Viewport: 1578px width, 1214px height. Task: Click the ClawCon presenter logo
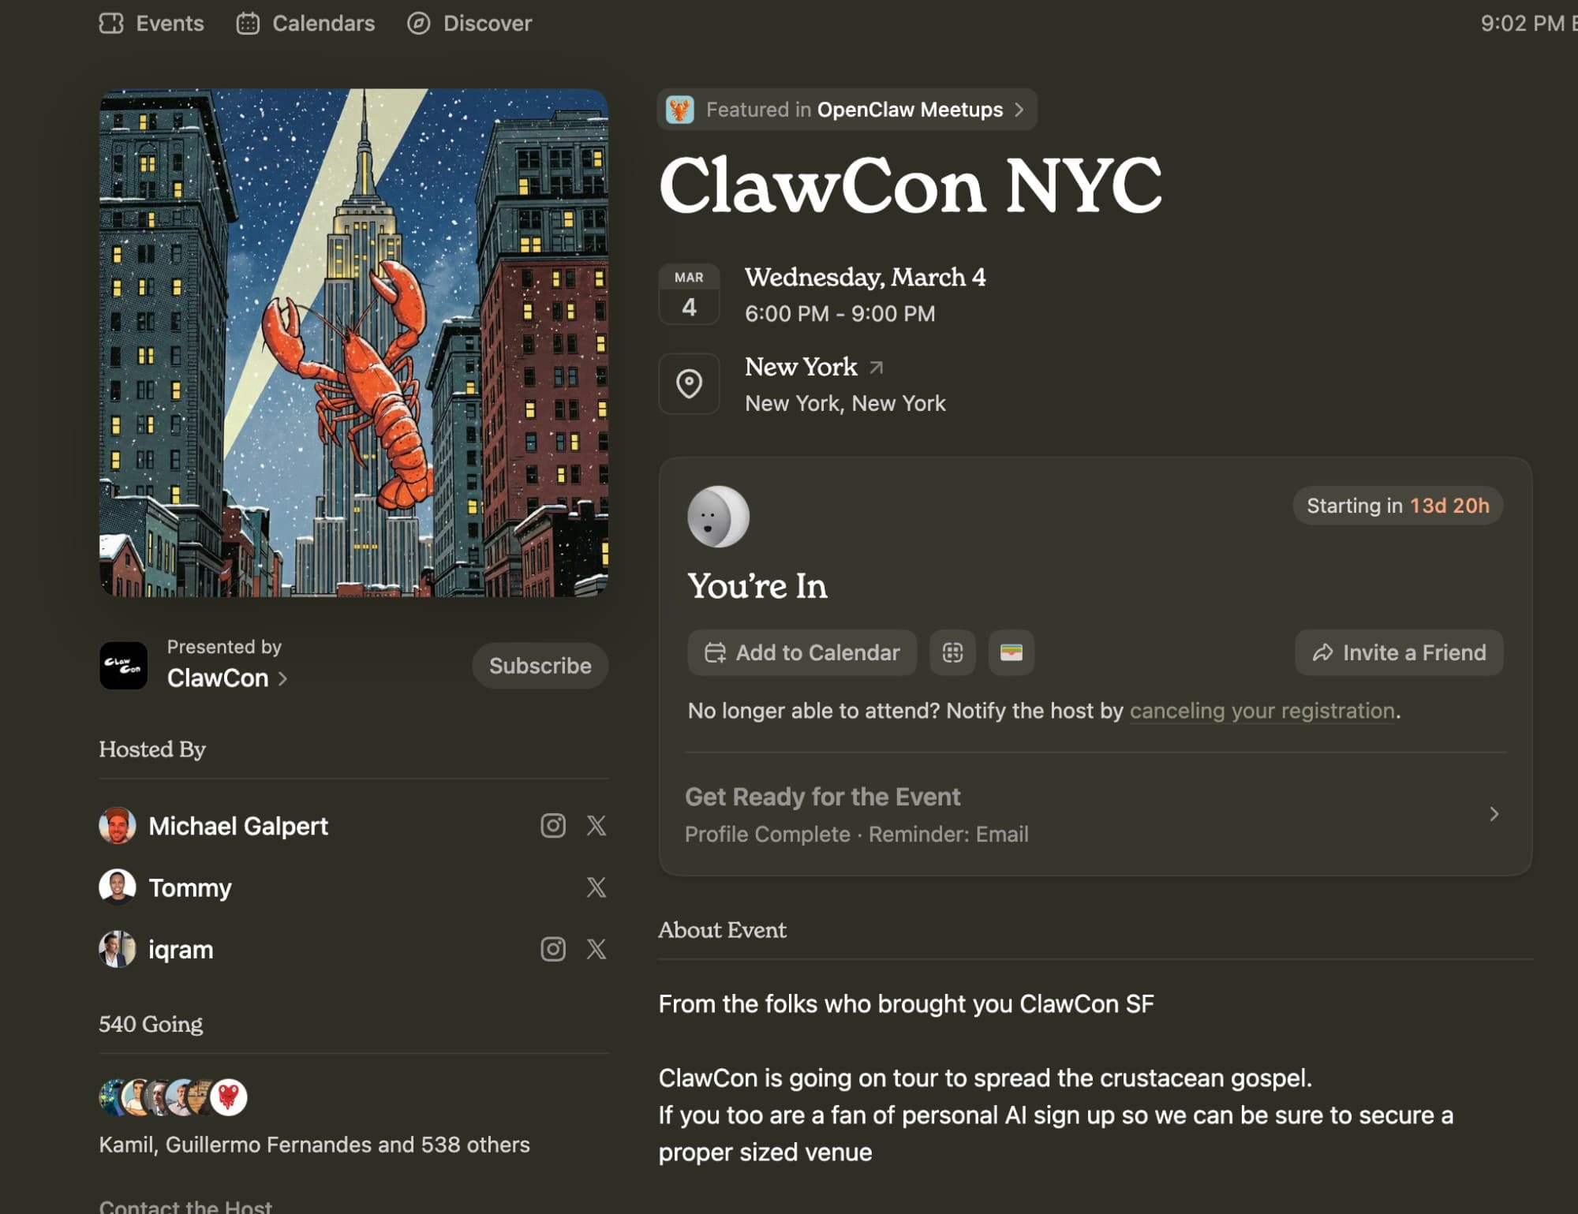tap(123, 665)
